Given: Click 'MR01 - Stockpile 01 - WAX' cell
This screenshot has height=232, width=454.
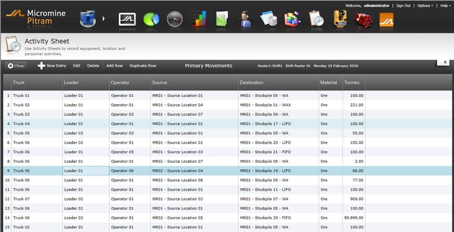Looking at the screenshot, I should coord(278,105).
